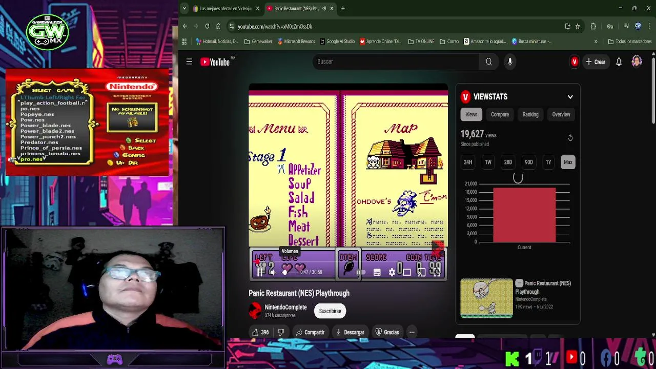Click the search magnifier button
This screenshot has width=656, height=369.
point(488,61)
